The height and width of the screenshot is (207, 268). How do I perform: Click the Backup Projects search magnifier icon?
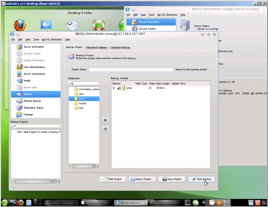(x=13, y=126)
